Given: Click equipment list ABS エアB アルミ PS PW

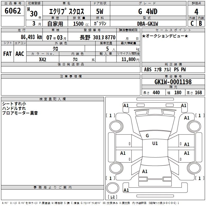Looking at the screenshot, I should point(165,70).
